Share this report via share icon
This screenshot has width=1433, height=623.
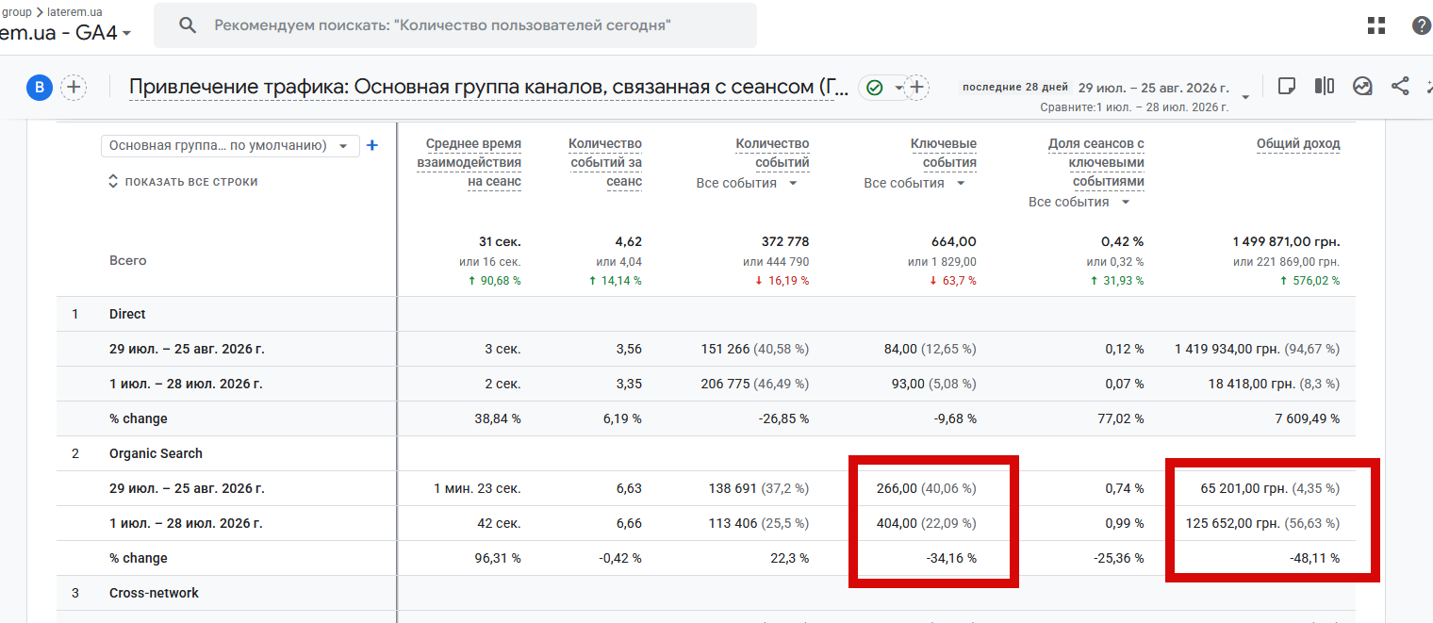(1400, 86)
